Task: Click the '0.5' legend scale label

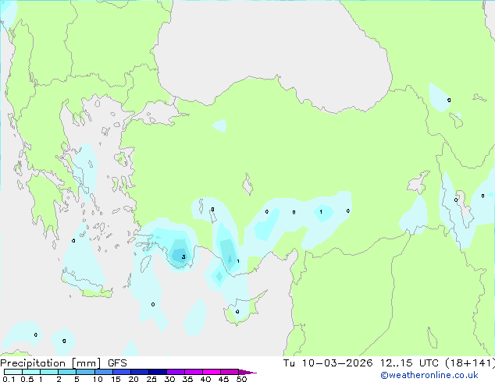Action: click(x=27, y=379)
